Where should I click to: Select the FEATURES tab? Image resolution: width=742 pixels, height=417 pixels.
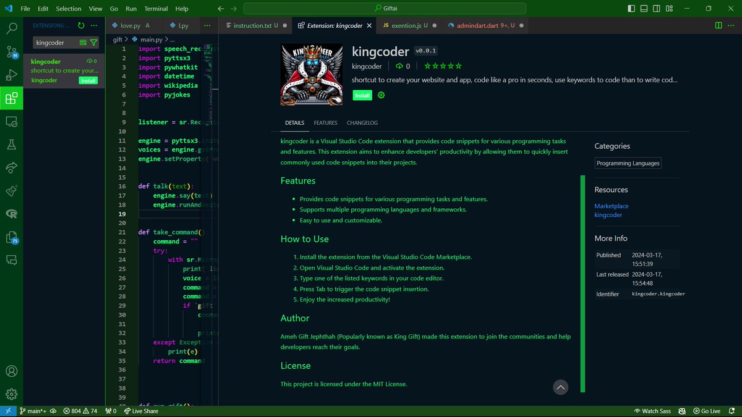click(x=325, y=123)
